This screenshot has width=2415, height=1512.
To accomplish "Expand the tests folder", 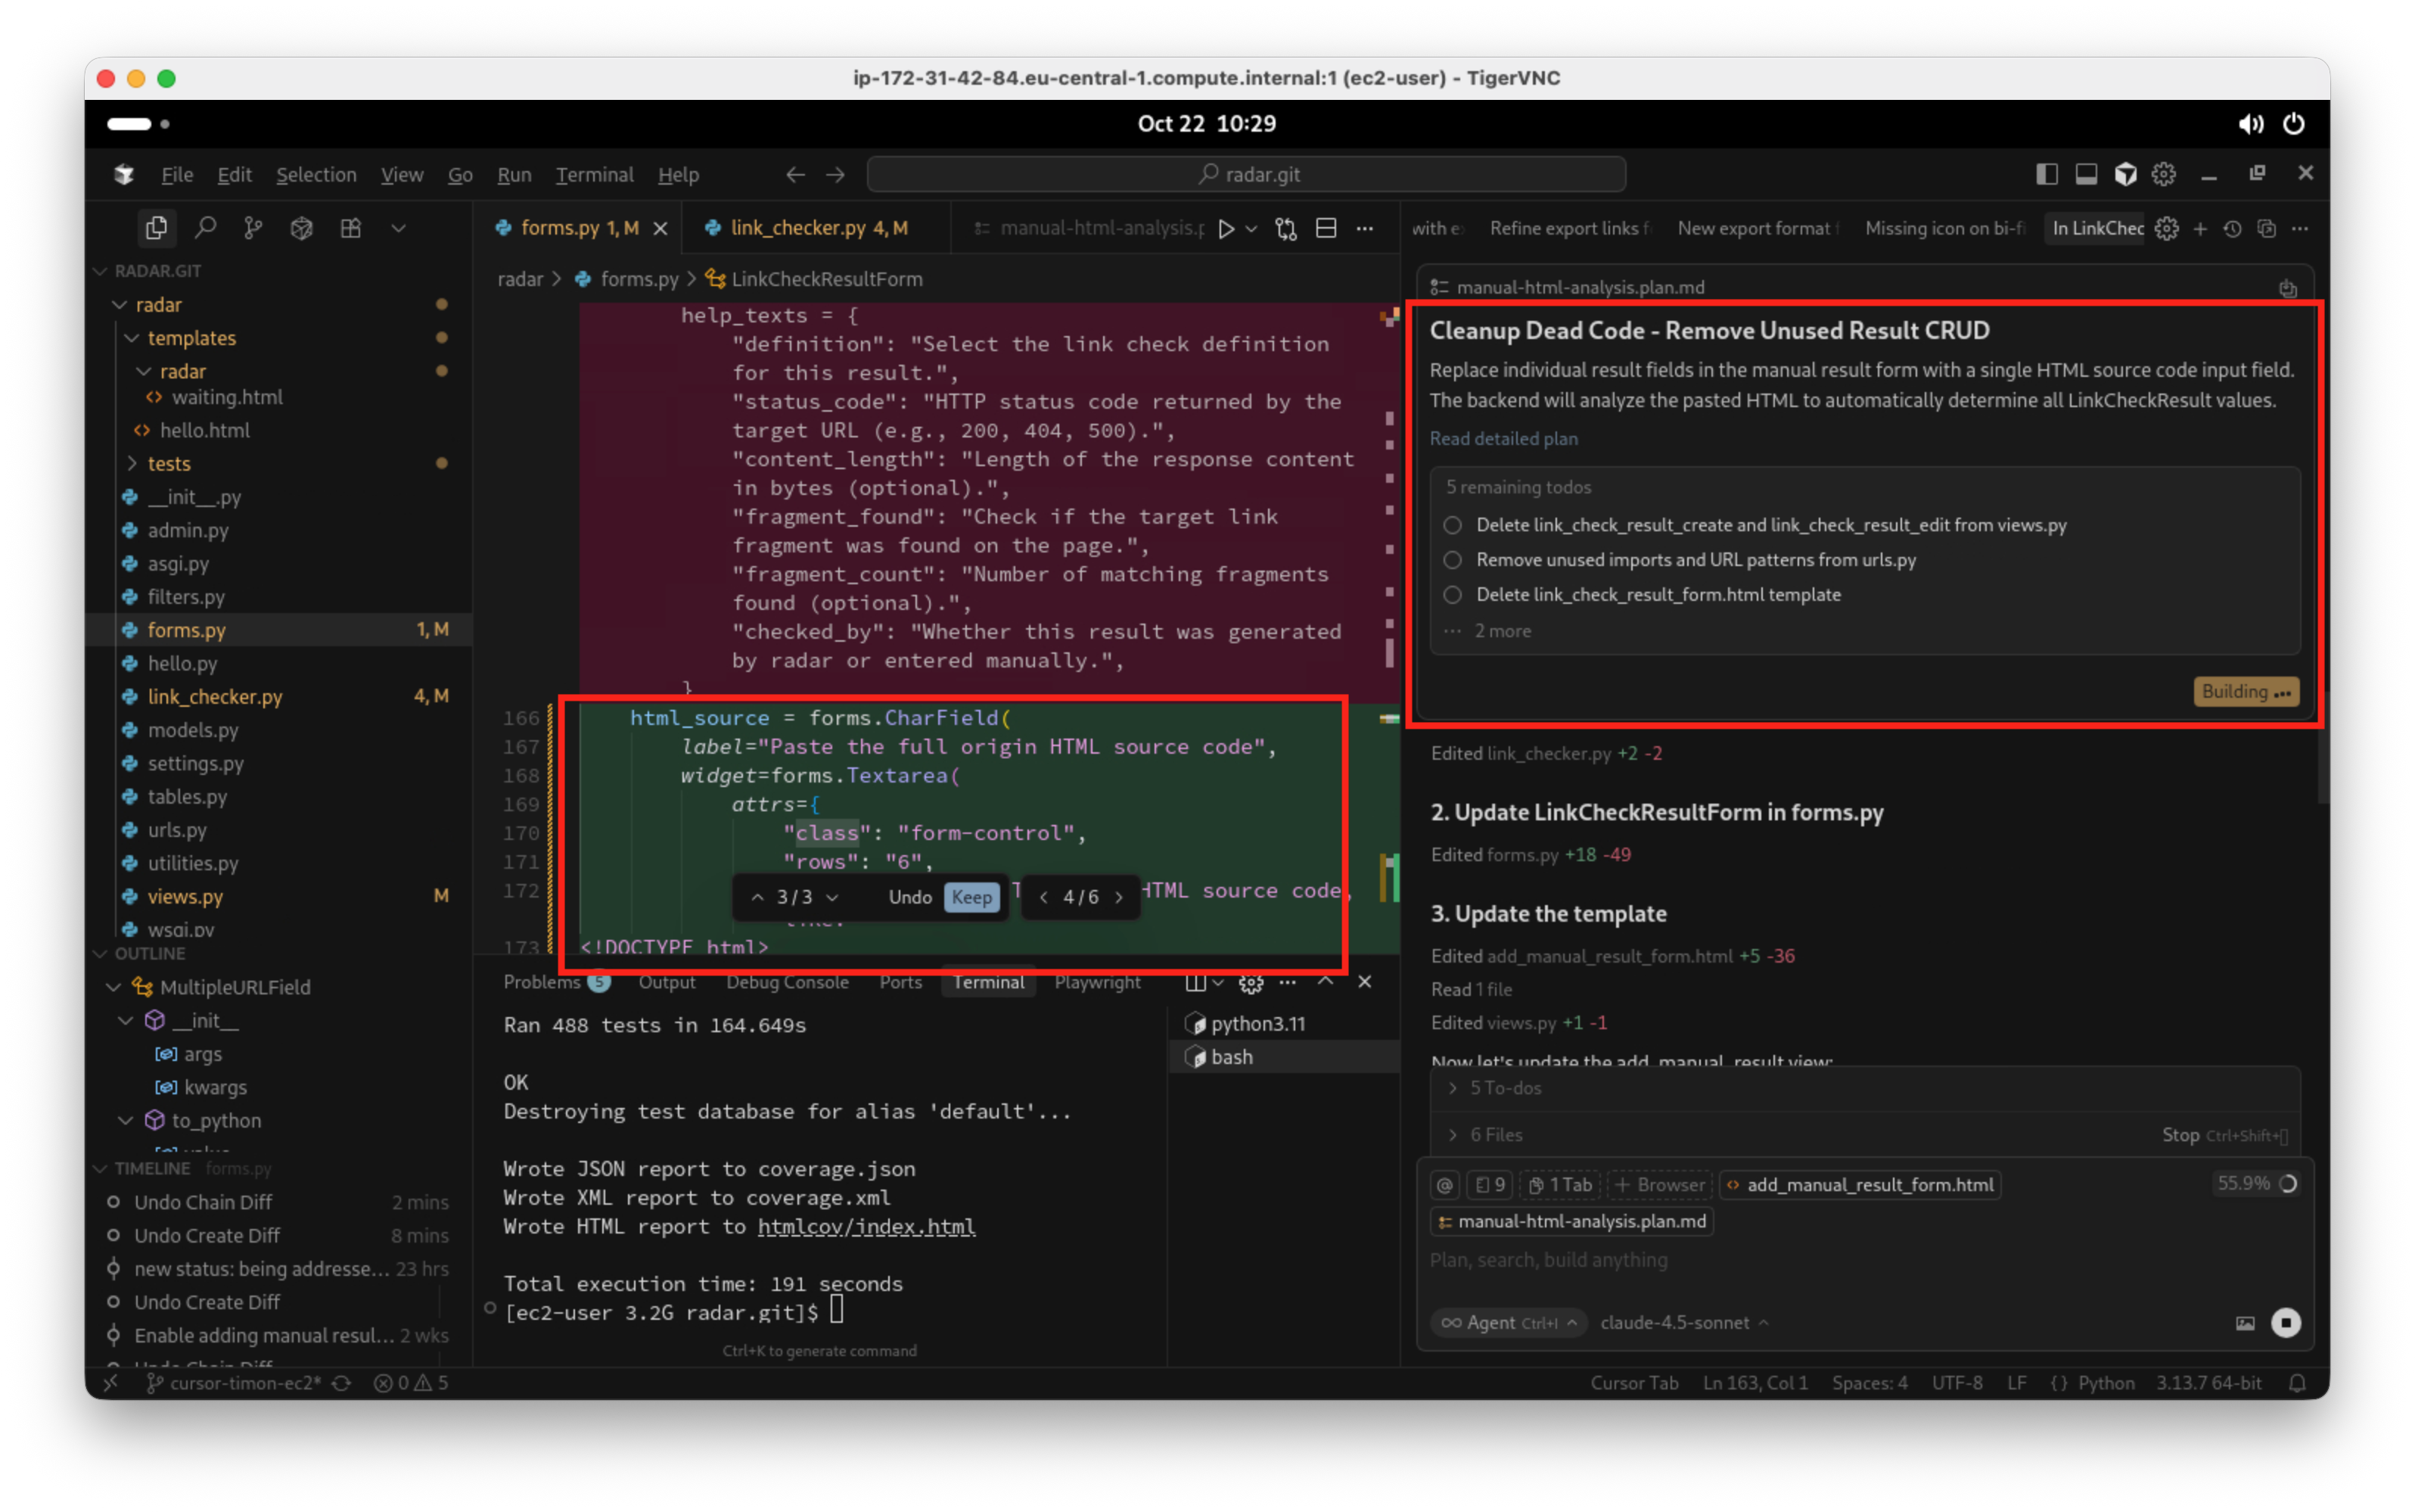I will click(x=169, y=464).
